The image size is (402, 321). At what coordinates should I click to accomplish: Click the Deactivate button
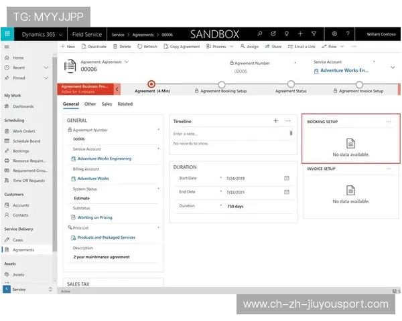(x=94, y=47)
